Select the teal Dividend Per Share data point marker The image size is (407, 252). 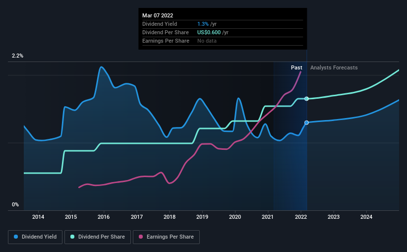pos(306,99)
